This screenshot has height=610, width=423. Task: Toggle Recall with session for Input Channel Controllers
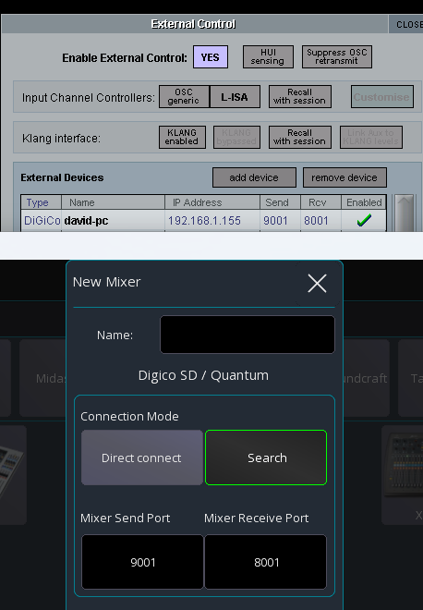coord(300,96)
